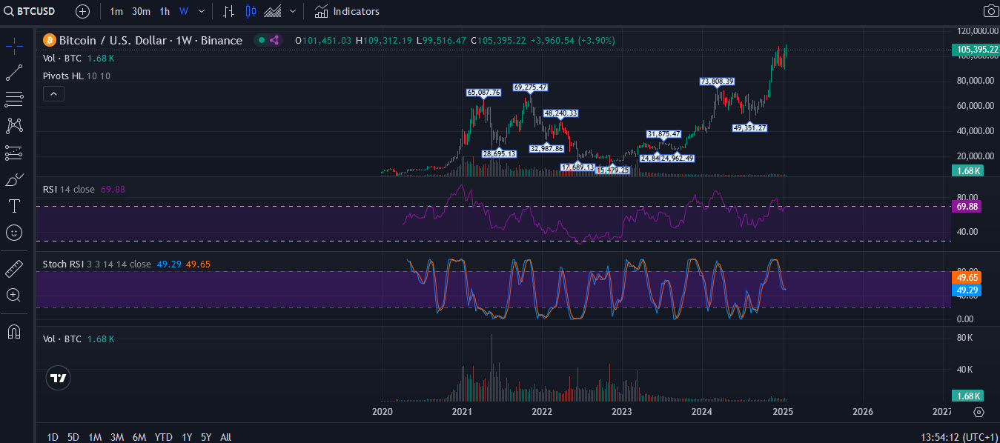Set the date range to 3M
Screen dimensions: 1000x443
(x=117, y=437)
